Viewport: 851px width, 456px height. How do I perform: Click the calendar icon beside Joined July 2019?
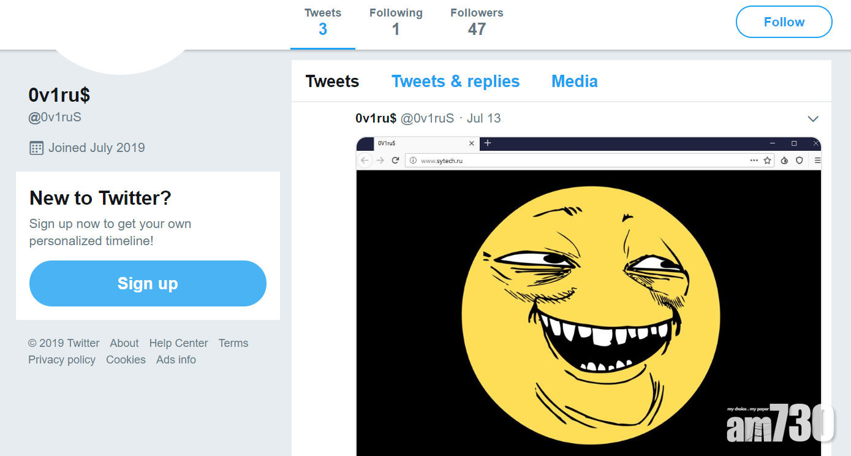tap(37, 148)
